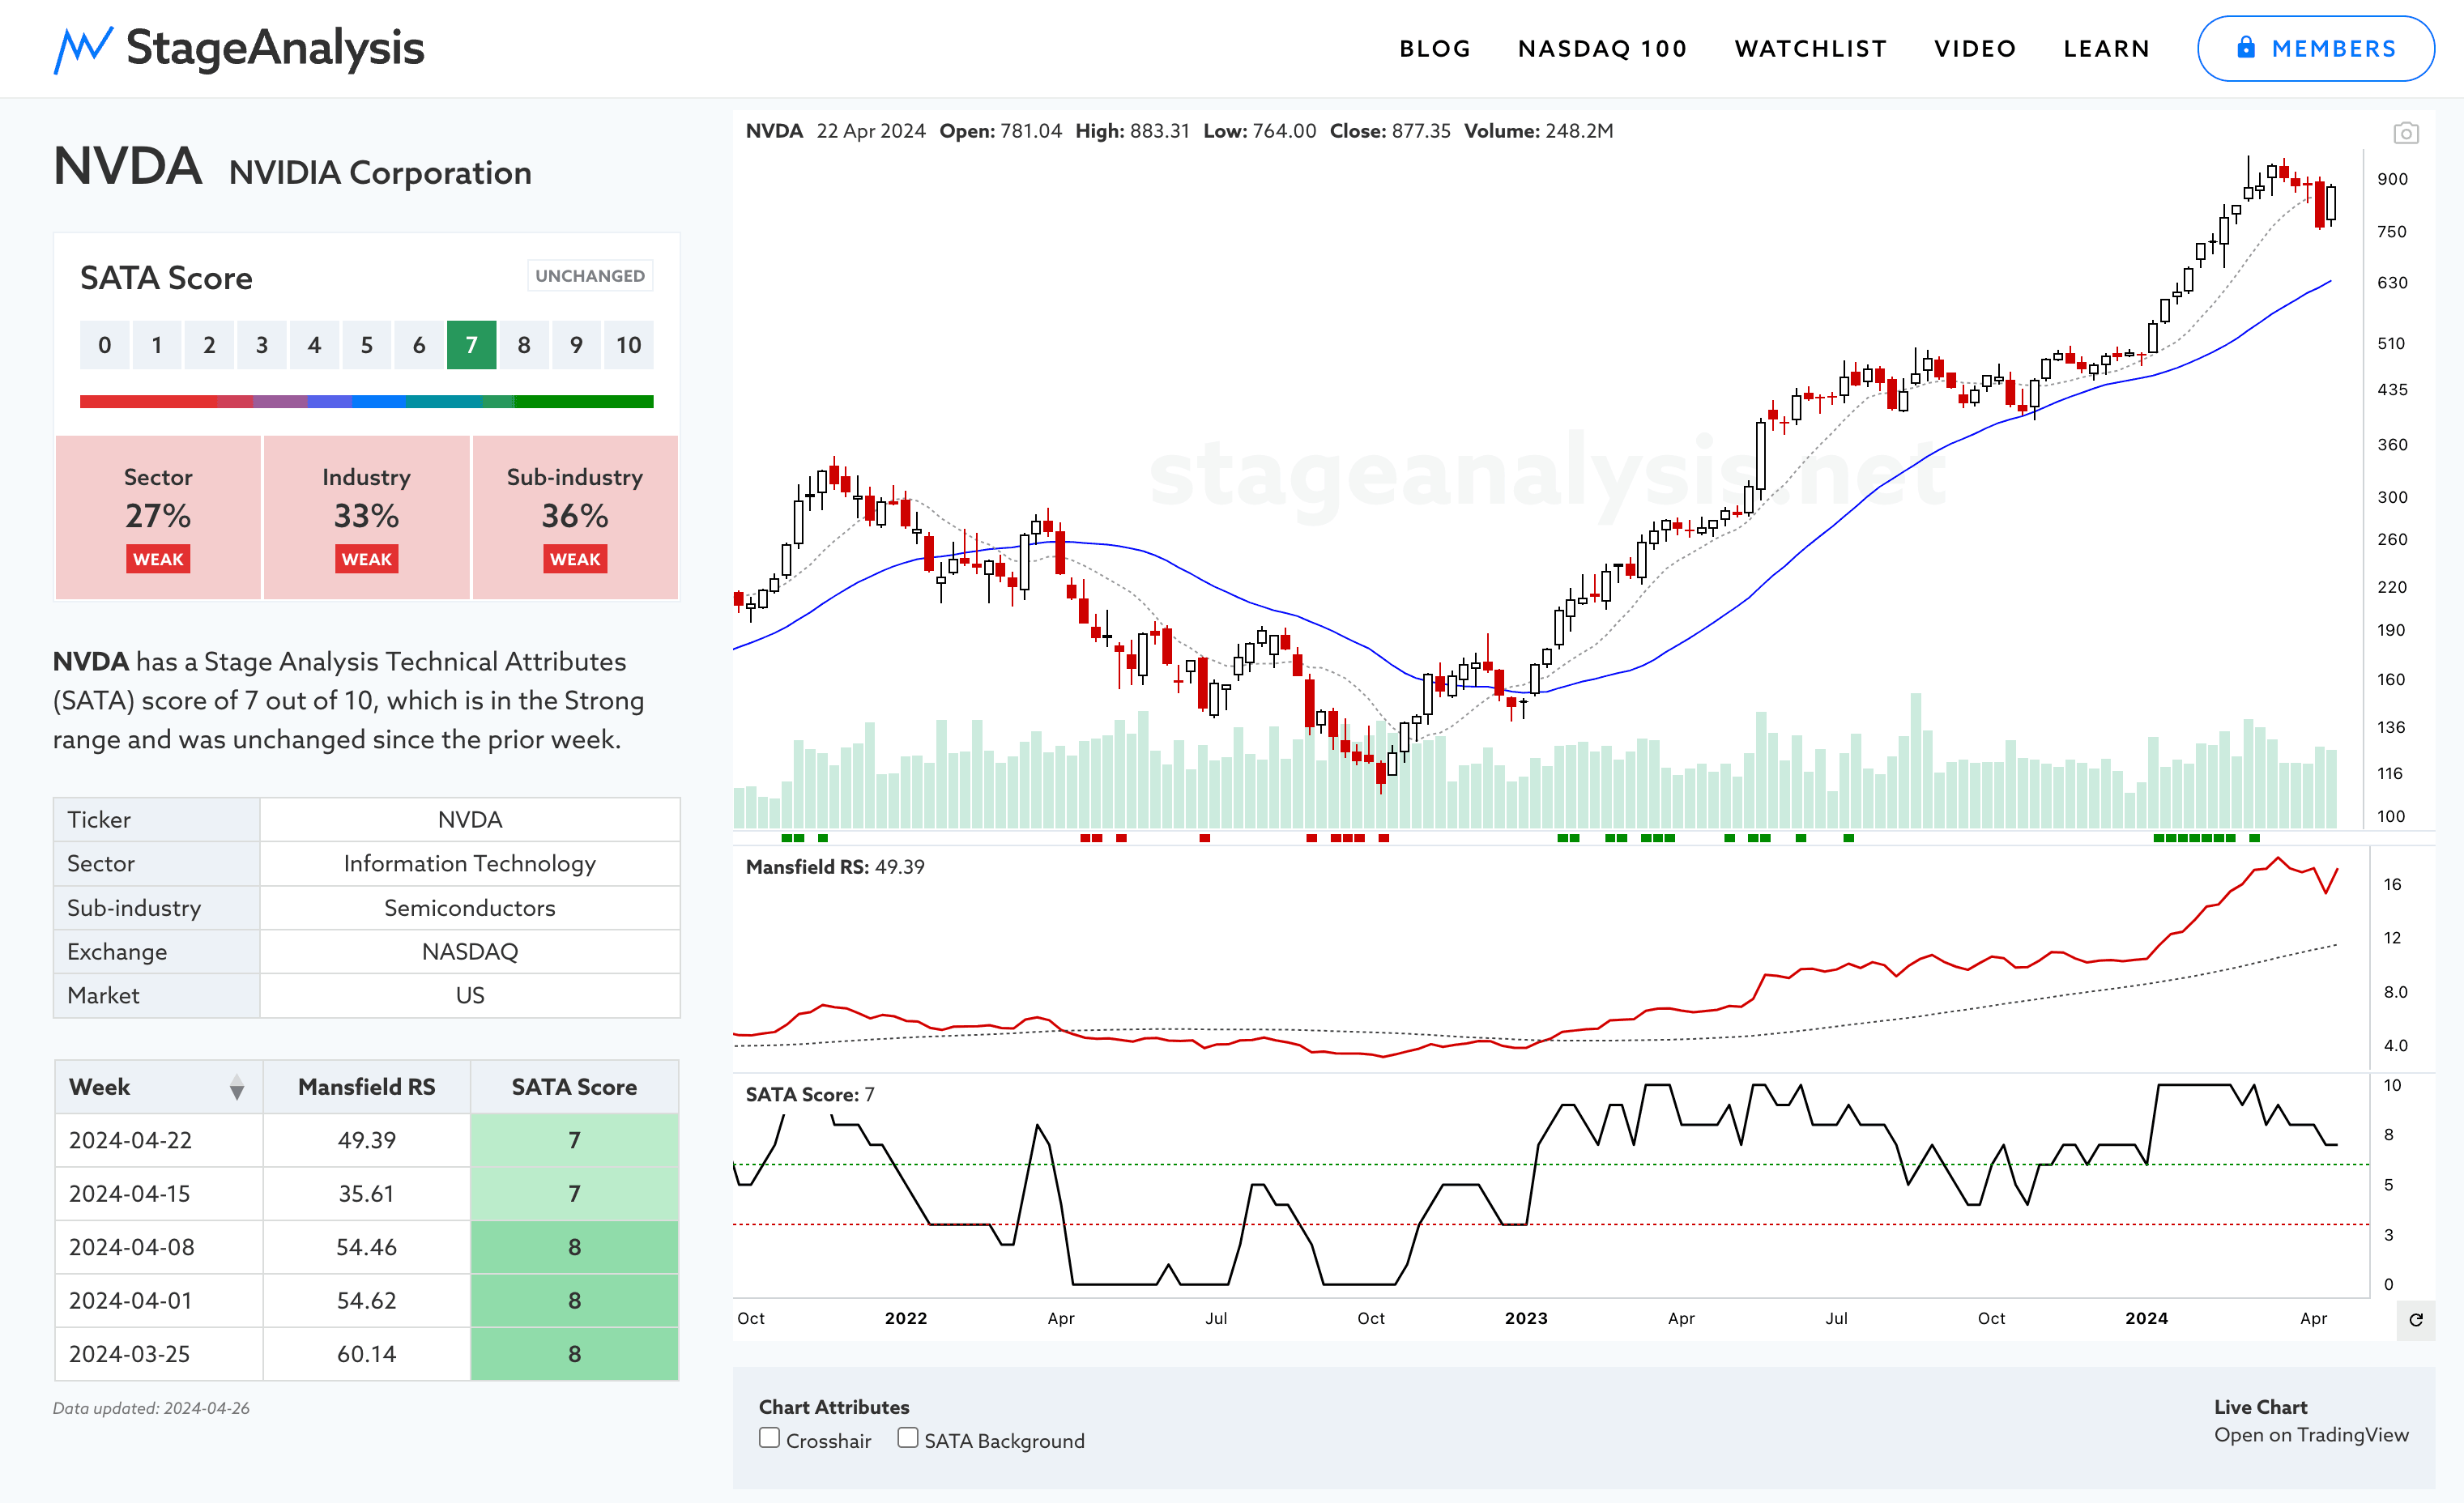
Task: Click the StageAnalysis logo icon
Action: point(83,49)
